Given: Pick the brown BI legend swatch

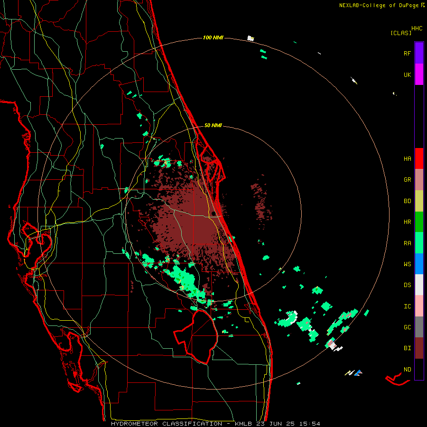Looking at the screenshot, I should (x=419, y=348).
